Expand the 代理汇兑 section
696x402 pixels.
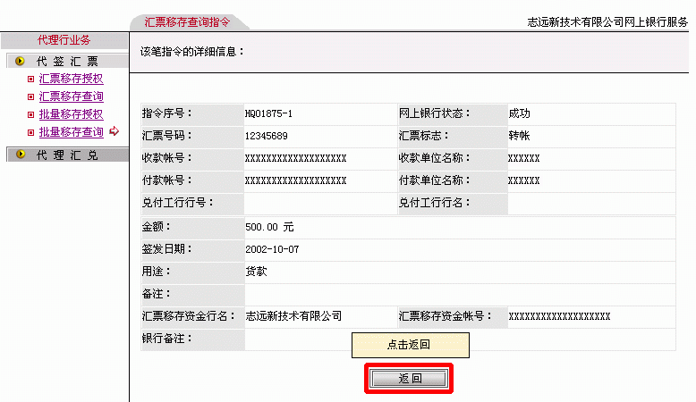(67, 155)
